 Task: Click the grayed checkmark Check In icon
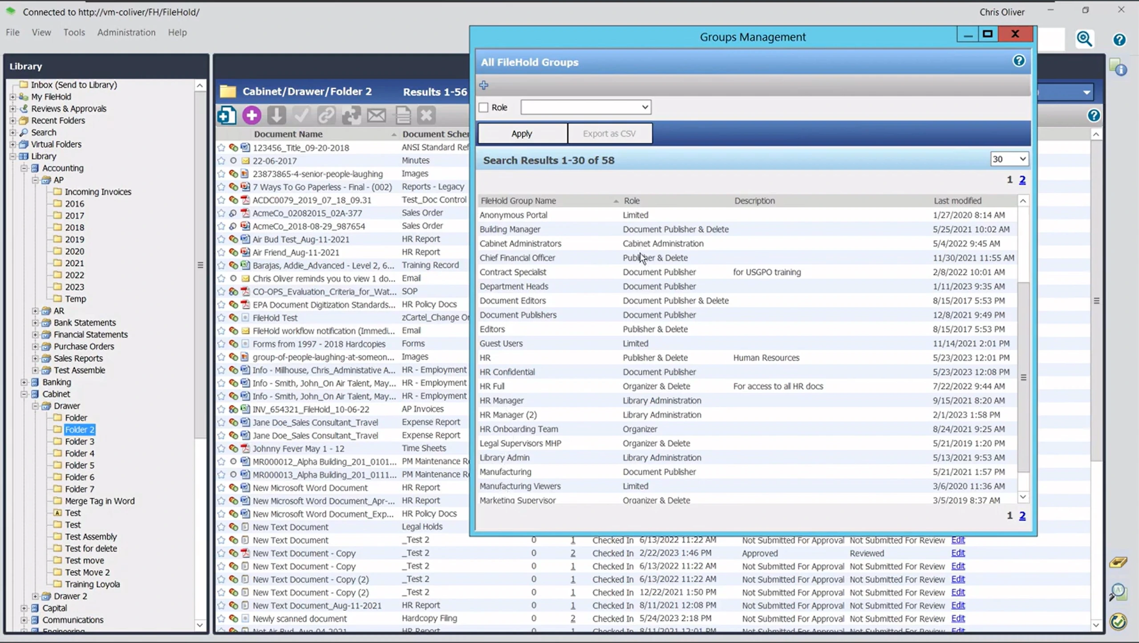pos(301,115)
